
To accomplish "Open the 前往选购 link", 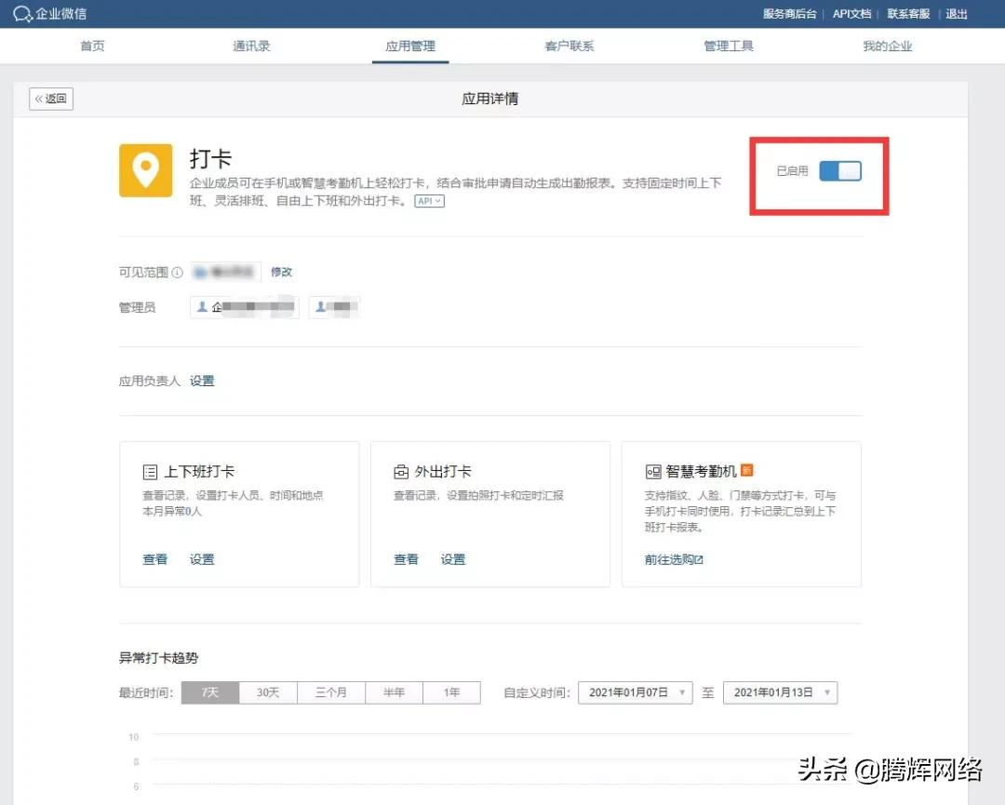I will pyautogui.click(x=674, y=559).
